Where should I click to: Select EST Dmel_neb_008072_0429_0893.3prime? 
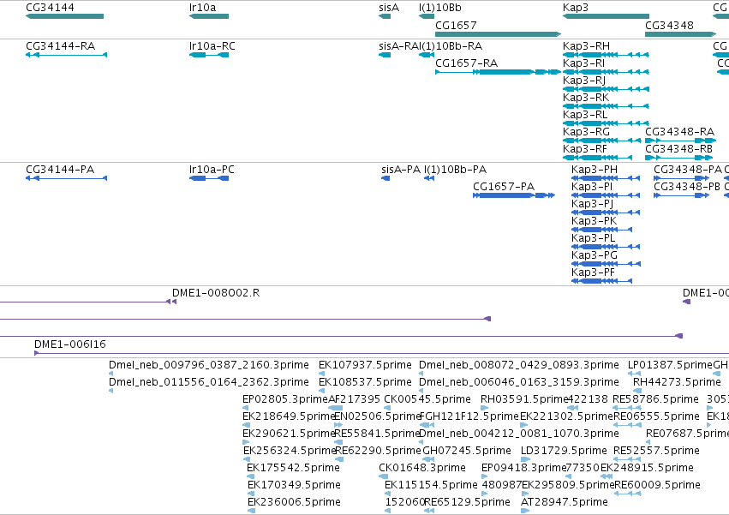[421, 374]
